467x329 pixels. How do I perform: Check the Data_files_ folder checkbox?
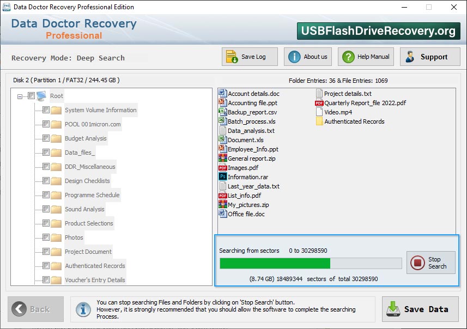pos(46,153)
